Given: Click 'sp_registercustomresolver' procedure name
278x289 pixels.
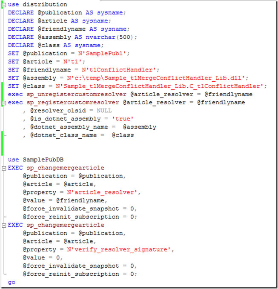Looking at the screenshot, I should point(73,103).
